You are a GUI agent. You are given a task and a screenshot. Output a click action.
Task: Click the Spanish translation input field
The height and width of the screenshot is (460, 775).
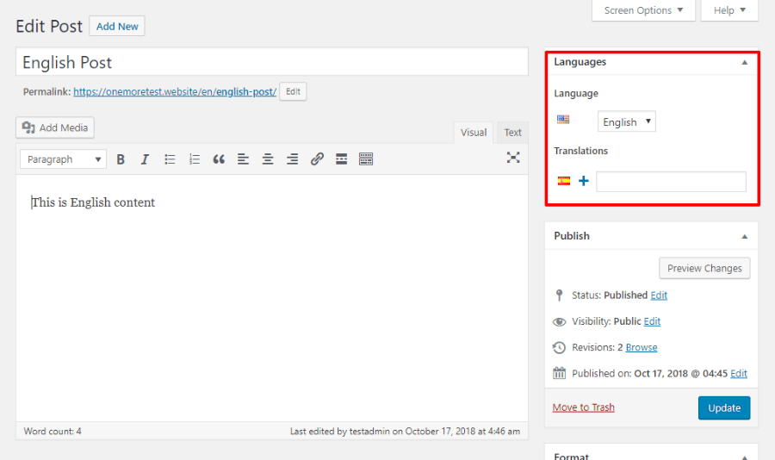click(x=671, y=182)
